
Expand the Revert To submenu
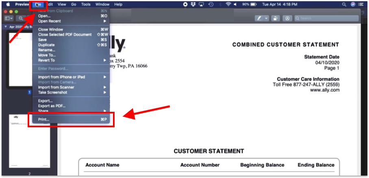click(x=104, y=60)
